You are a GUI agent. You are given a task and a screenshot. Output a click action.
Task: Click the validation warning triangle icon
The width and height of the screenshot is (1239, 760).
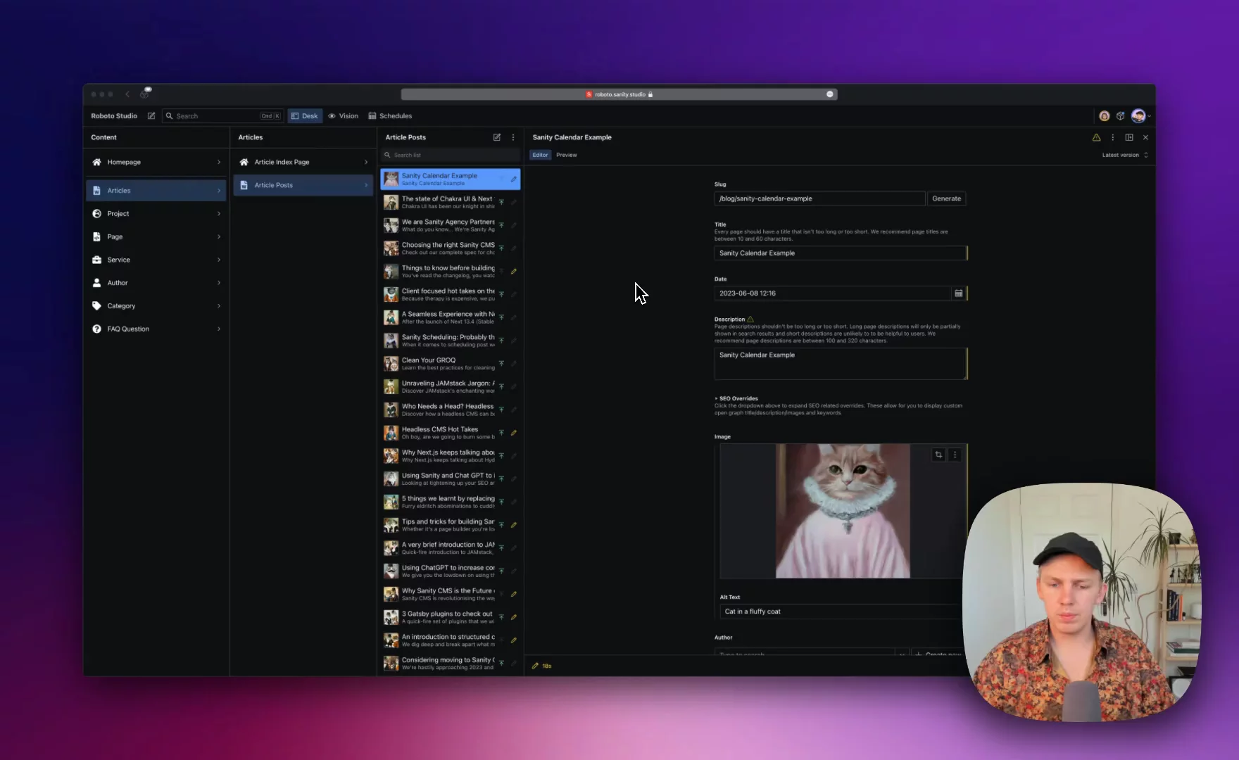pos(1096,137)
